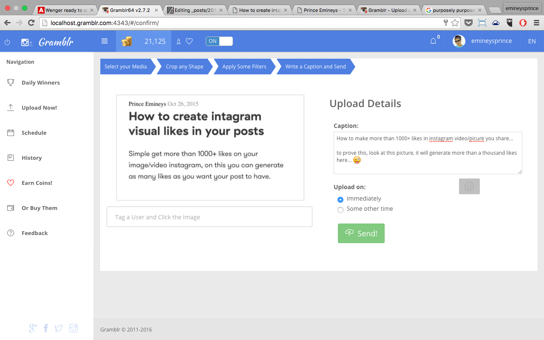Toggle the hamburger sidebar menu
Screen dimensions: 544x340
pyautogui.click(x=105, y=41)
